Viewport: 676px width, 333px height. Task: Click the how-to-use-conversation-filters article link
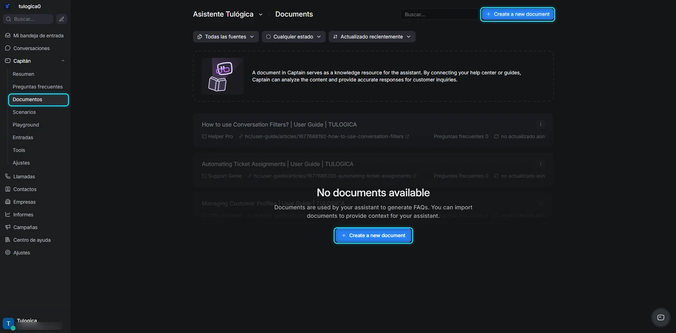click(x=324, y=136)
